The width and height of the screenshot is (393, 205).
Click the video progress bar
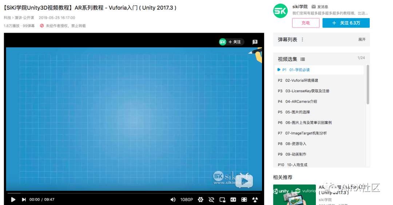pos(134,193)
